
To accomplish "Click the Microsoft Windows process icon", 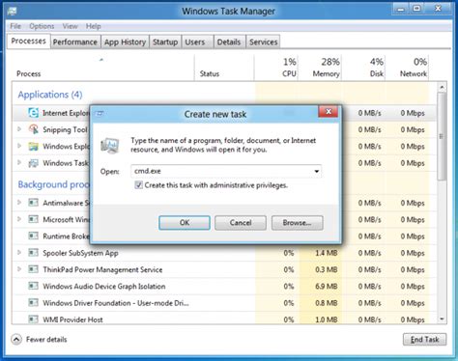I will click(33, 219).
